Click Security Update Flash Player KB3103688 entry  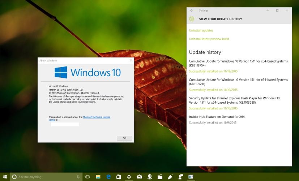234,100
